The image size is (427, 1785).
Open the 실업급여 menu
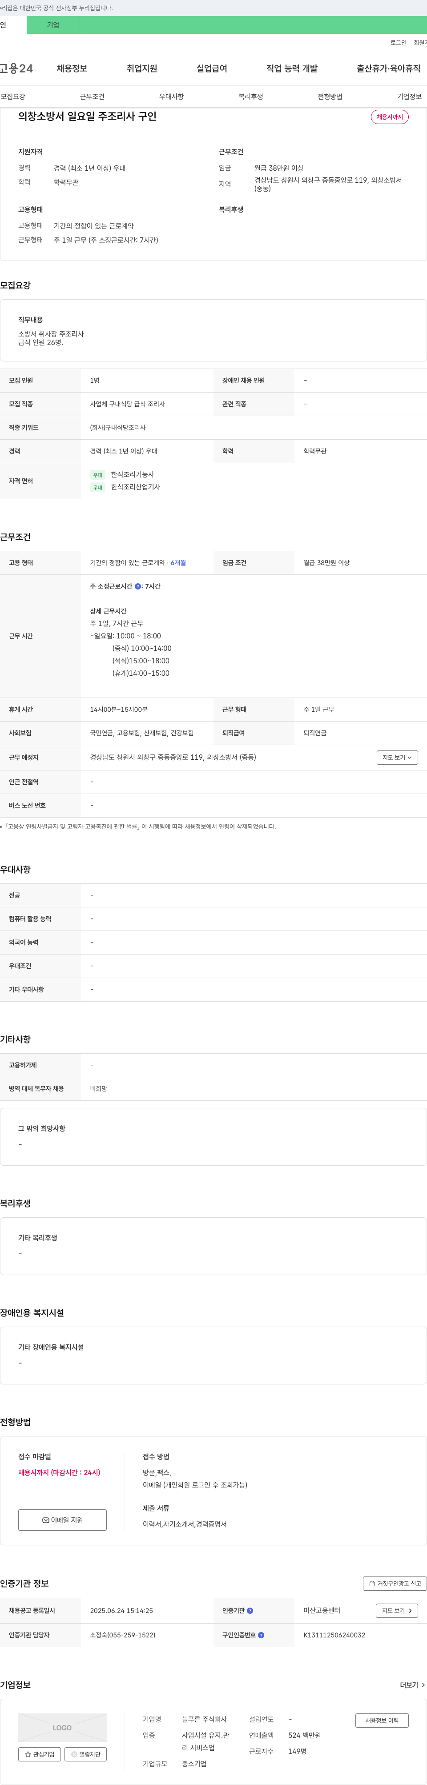212,68
